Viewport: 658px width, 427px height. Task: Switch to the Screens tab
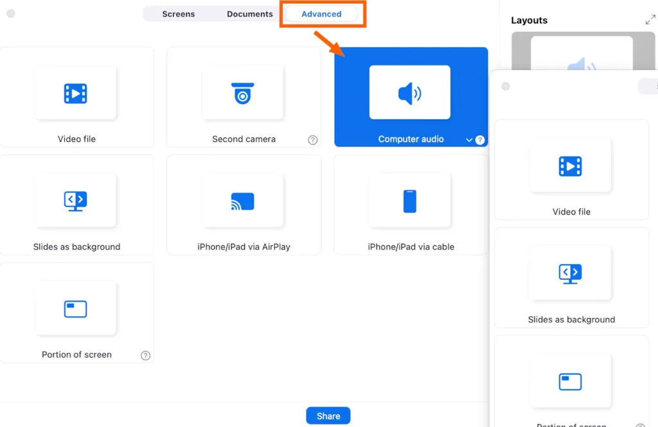point(179,14)
